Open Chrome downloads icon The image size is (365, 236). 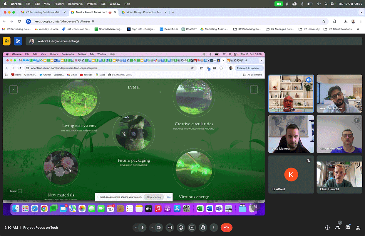click(x=346, y=21)
